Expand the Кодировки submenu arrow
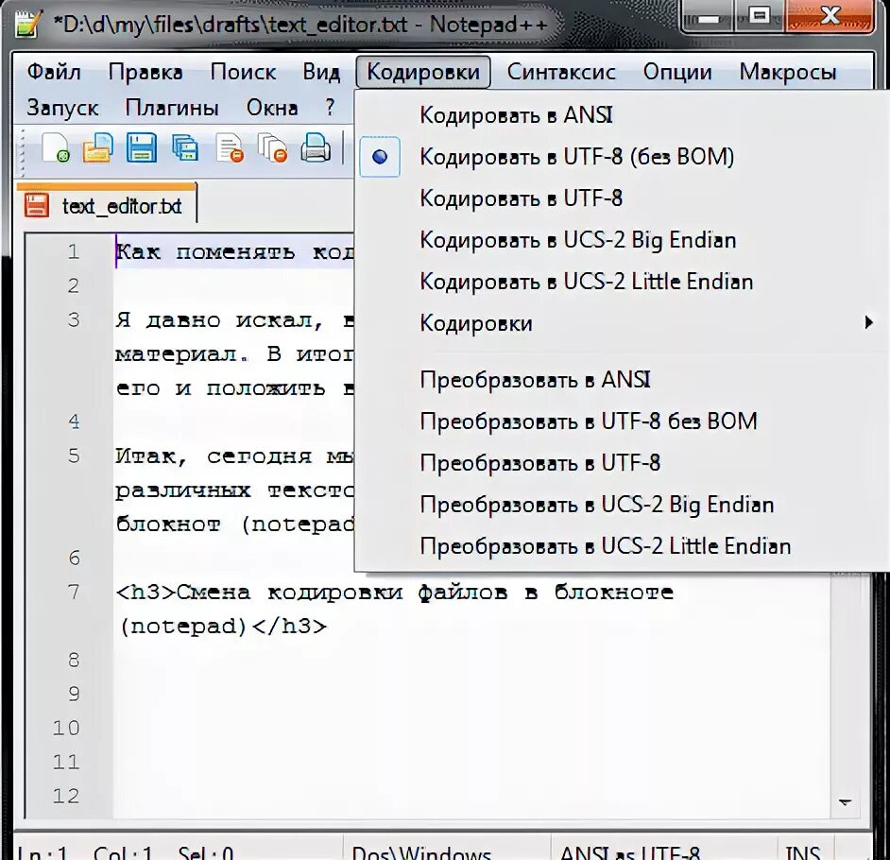The height and width of the screenshot is (860, 890). click(868, 323)
